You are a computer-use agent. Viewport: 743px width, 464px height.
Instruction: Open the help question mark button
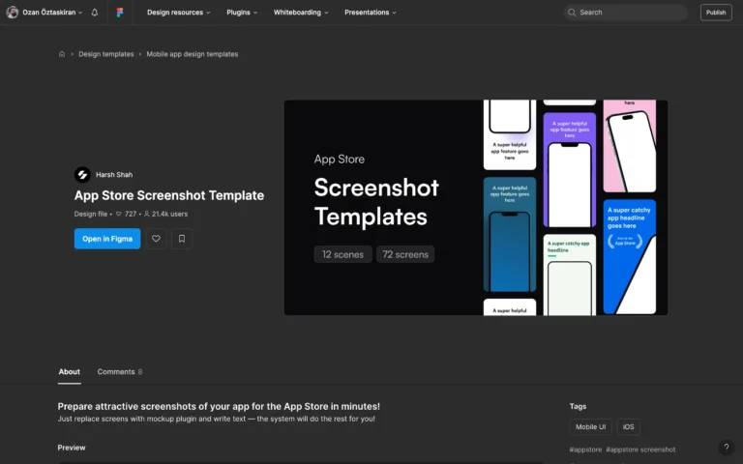coord(726,447)
